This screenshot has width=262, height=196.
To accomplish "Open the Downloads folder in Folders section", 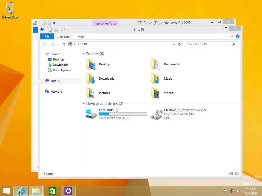I will pos(91,79).
